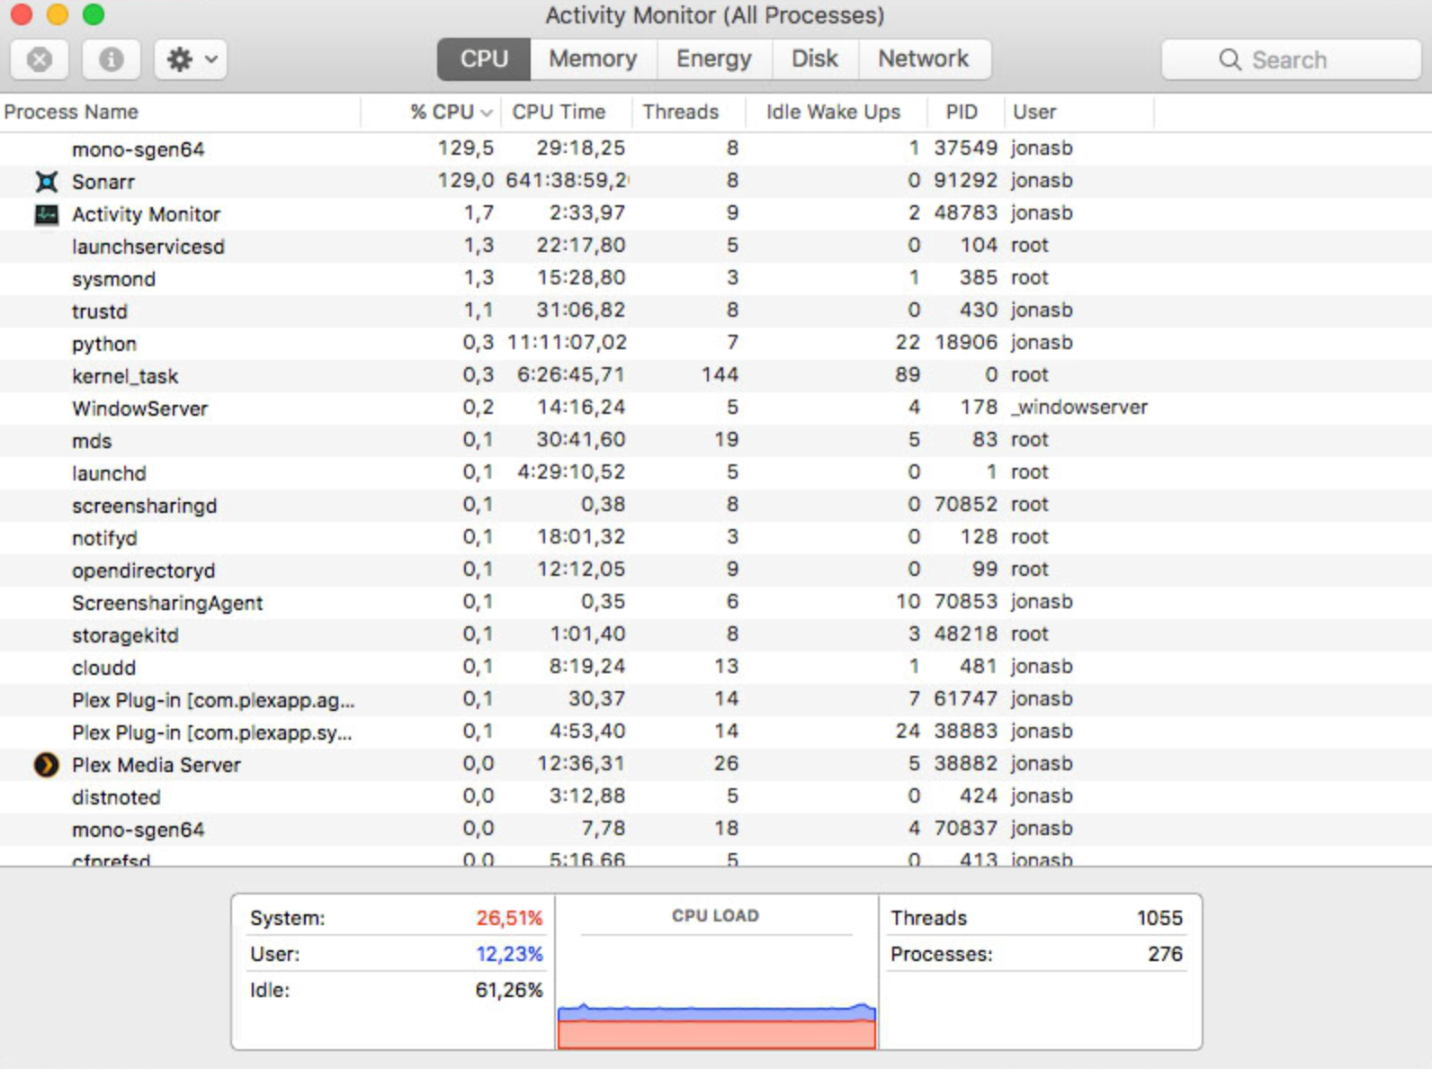1432x1069 pixels.
Task: Click the System 26,51% value
Action: tap(509, 918)
